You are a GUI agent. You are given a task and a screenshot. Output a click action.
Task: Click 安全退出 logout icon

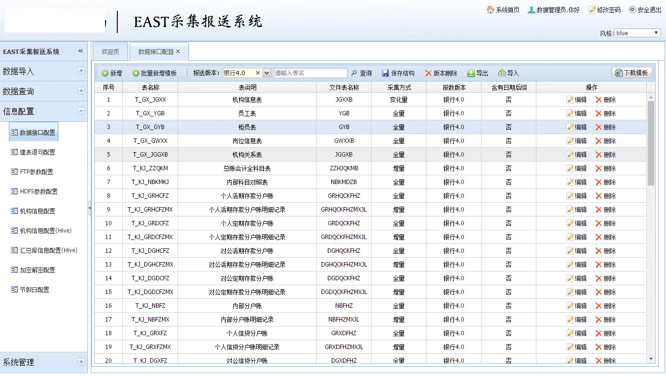[632, 10]
